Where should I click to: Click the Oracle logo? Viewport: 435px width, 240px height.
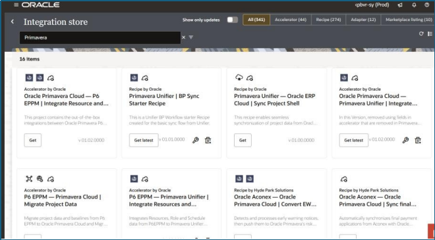[40, 5]
